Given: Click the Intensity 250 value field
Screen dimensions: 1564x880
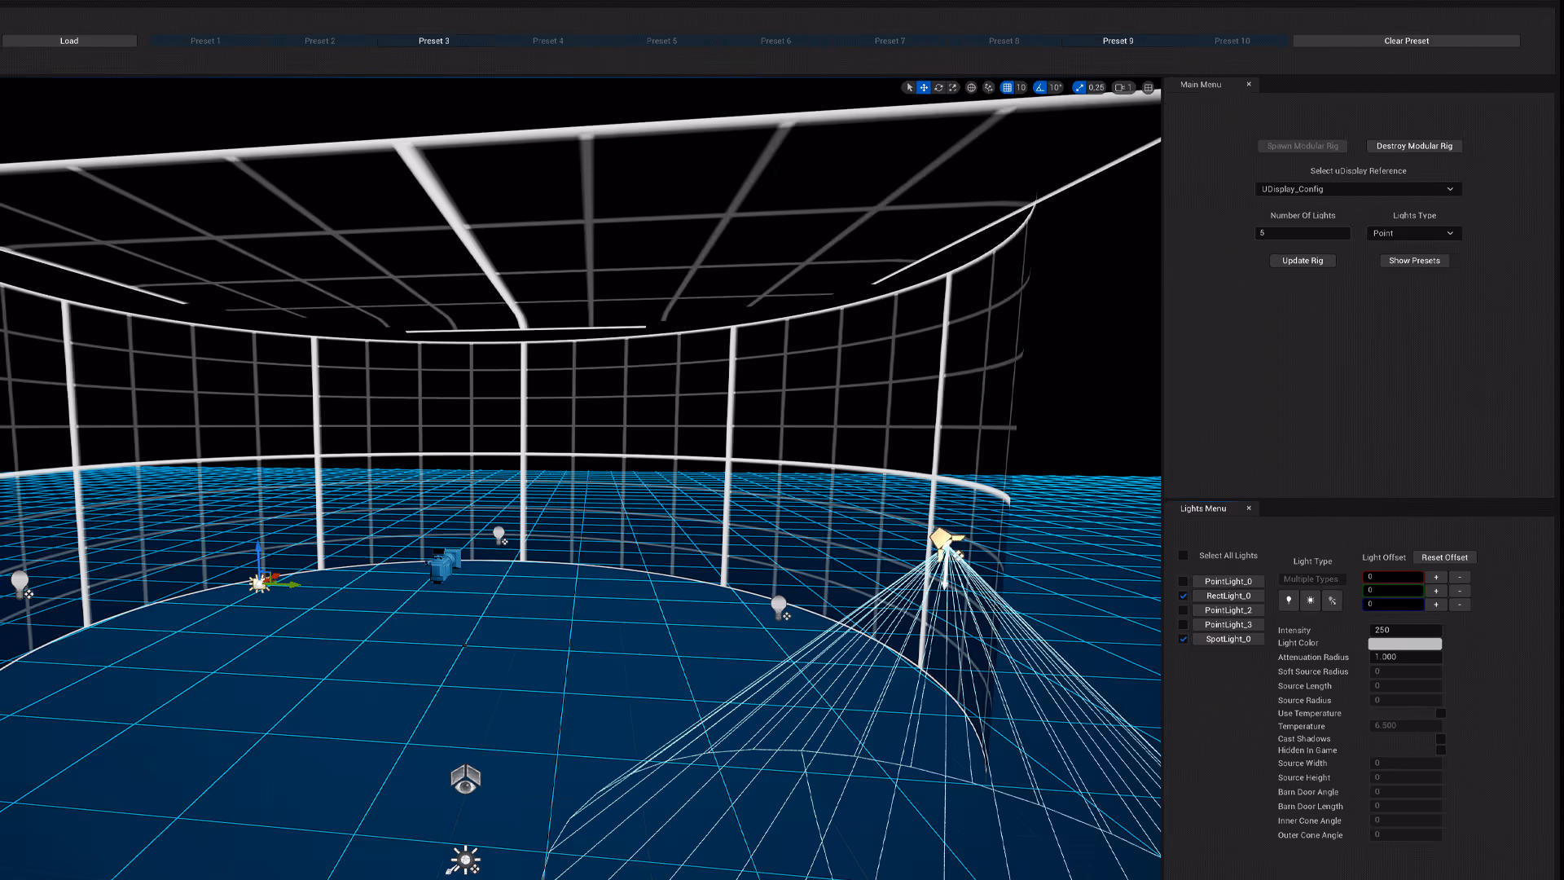Looking at the screenshot, I should click(x=1405, y=630).
